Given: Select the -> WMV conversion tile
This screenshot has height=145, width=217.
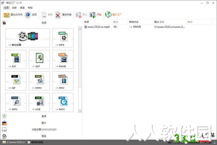Looking at the screenshot, I should point(39,81).
